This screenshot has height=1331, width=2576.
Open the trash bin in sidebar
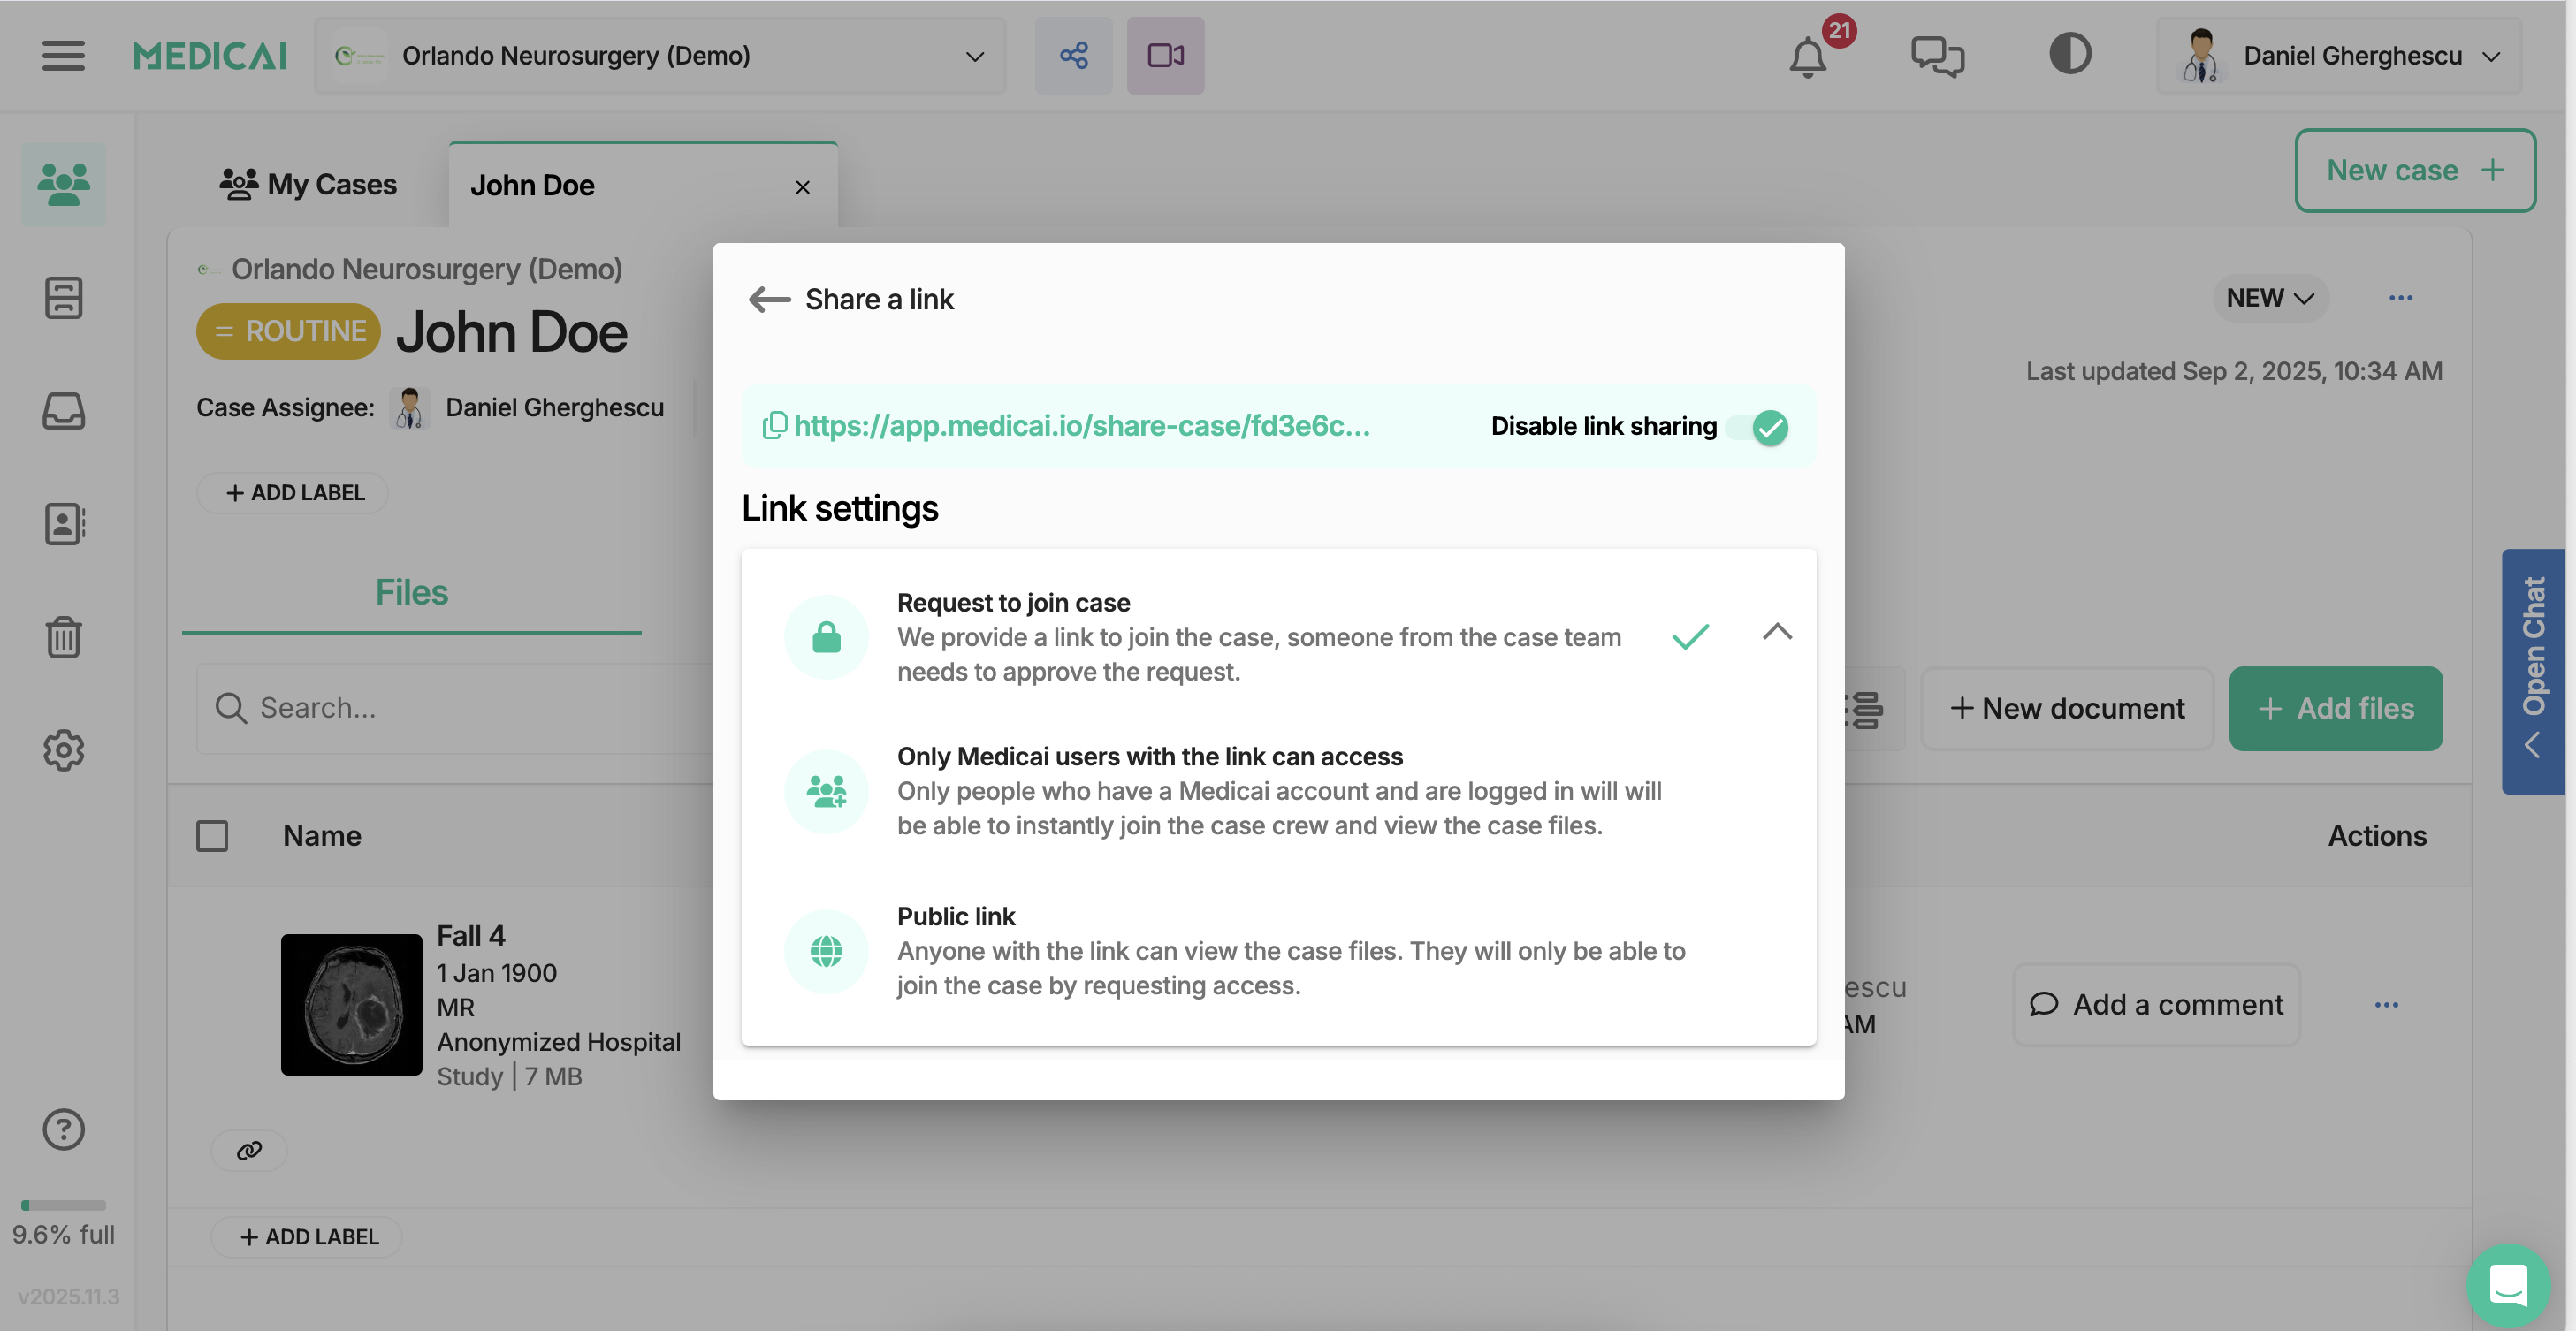pos(63,637)
